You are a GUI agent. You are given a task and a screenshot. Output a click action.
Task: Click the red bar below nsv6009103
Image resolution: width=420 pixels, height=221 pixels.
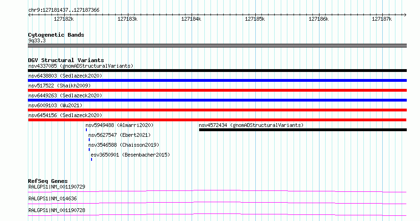[x=217, y=110]
